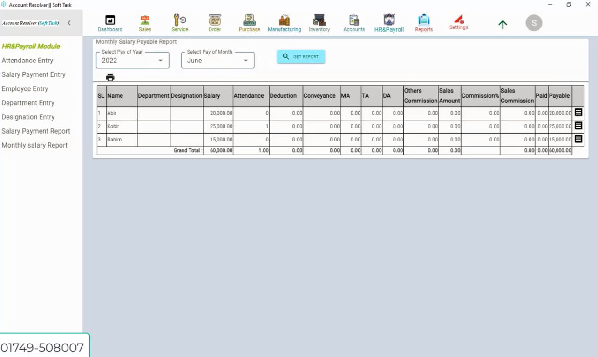
Task: Open Salary Payment Report from the sidebar
Action: point(36,131)
